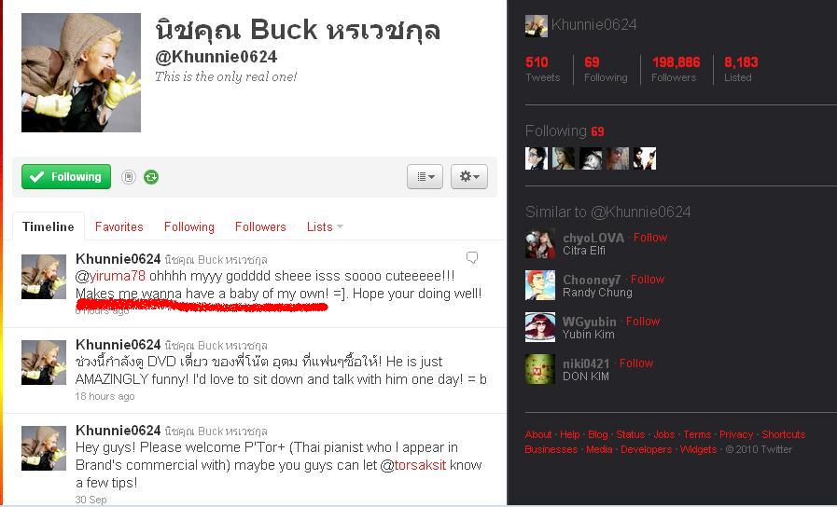Toggle the green retweets icon
The image size is (837, 507).
tap(151, 177)
